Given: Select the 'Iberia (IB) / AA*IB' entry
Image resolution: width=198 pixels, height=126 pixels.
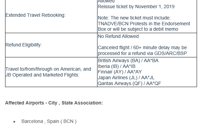Looking at the screenshot, I should tap(117, 66).
